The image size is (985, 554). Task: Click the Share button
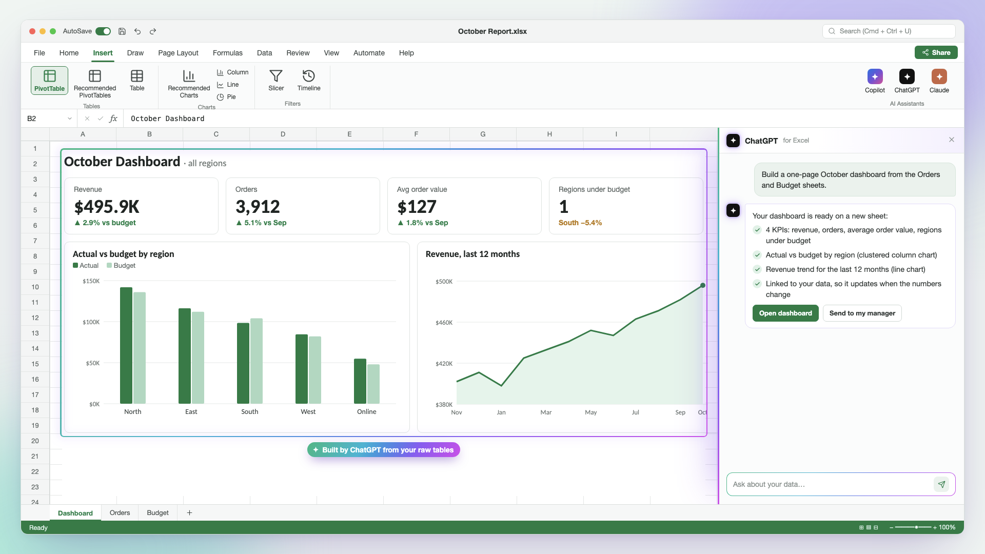coord(936,52)
